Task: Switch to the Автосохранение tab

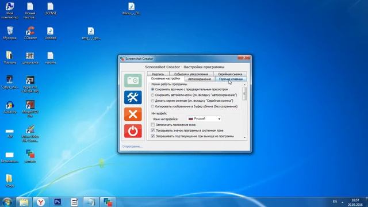Action: [200, 79]
